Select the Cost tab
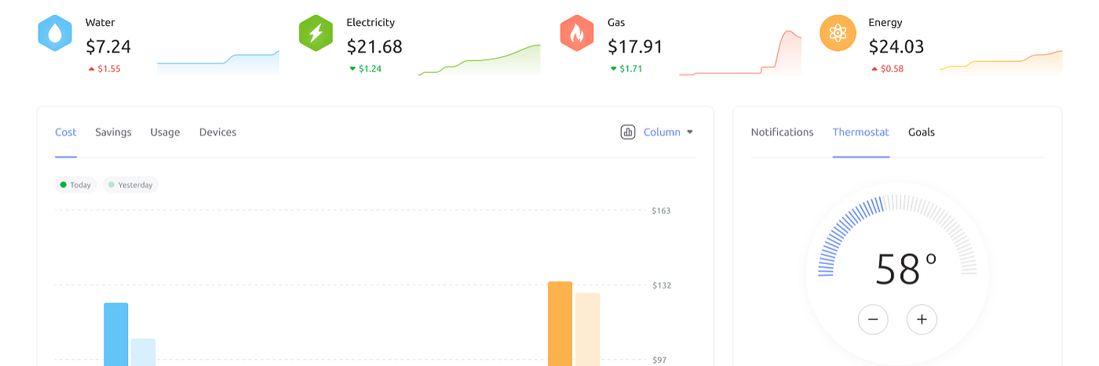1099x366 pixels. tap(66, 132)
